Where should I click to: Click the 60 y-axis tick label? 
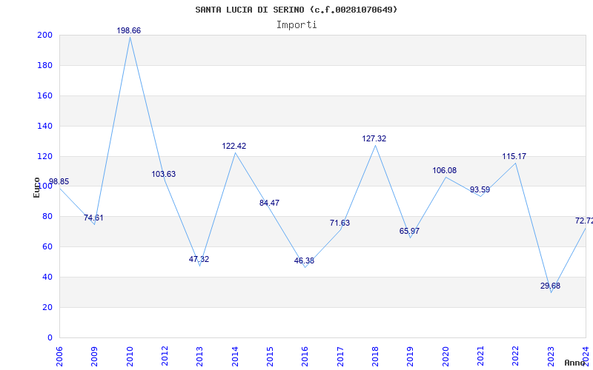[47, 247]
